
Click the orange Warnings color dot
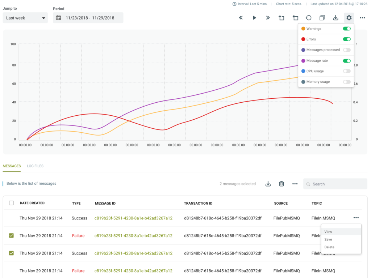[303, 29]
